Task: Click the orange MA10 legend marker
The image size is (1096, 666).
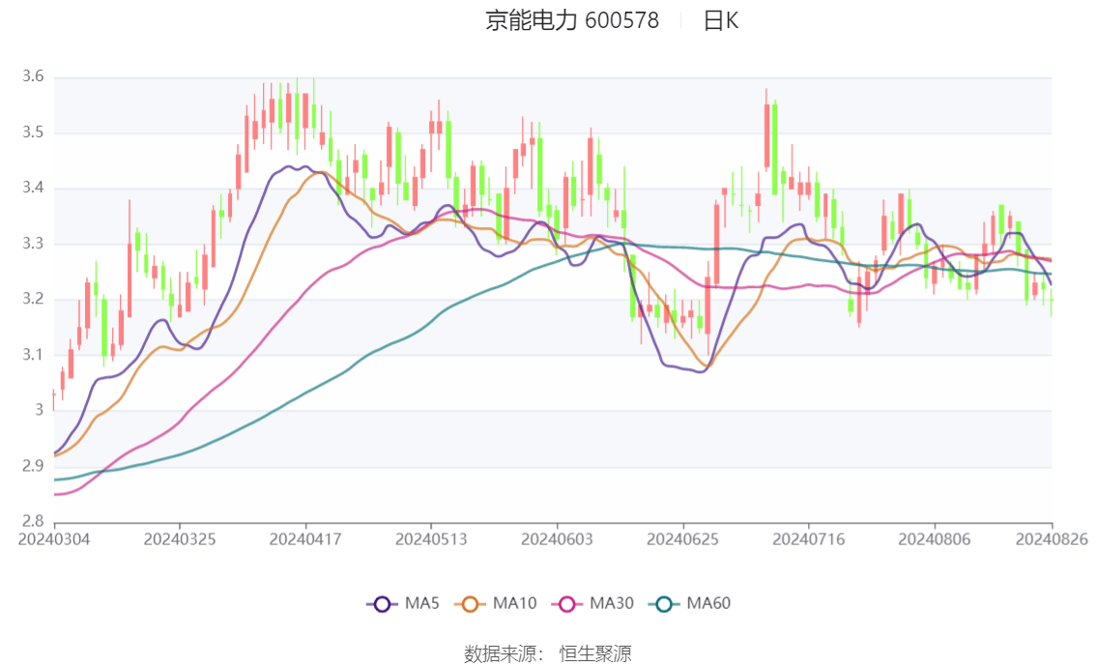Action: coord(470,604)
